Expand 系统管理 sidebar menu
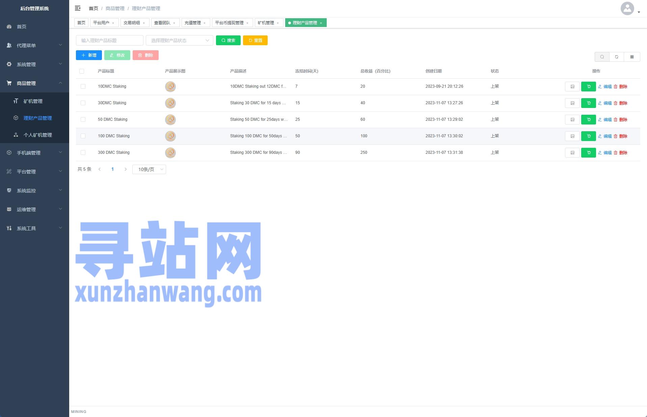 pos(34,64)
